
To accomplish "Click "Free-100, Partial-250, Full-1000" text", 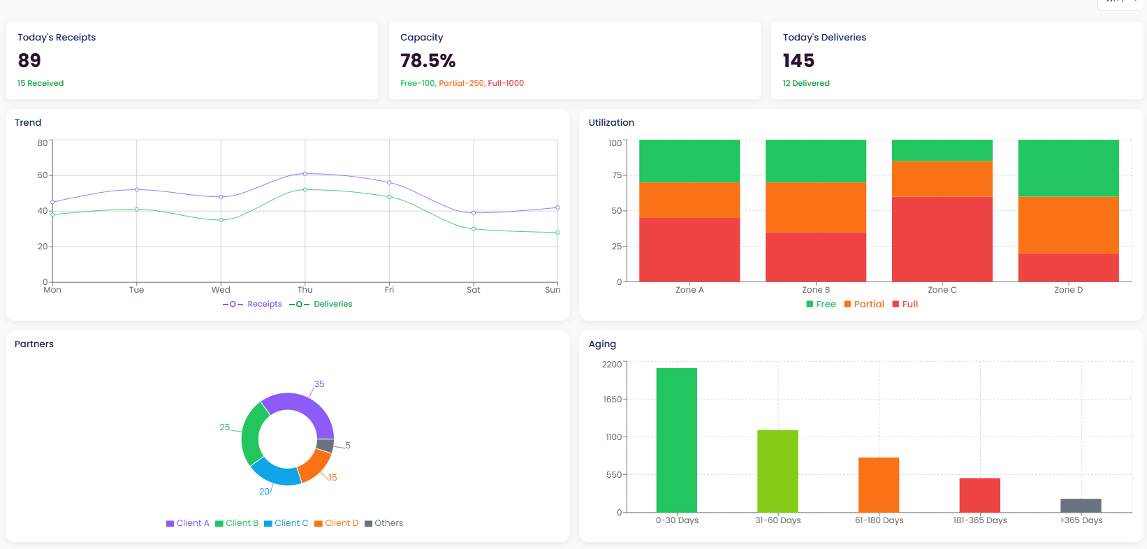I will pyautogui.click(x=462, y=83).
